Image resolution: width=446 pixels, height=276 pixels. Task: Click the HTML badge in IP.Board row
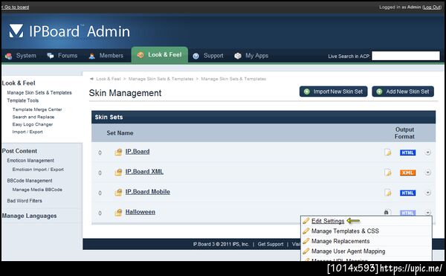[407, 153]
